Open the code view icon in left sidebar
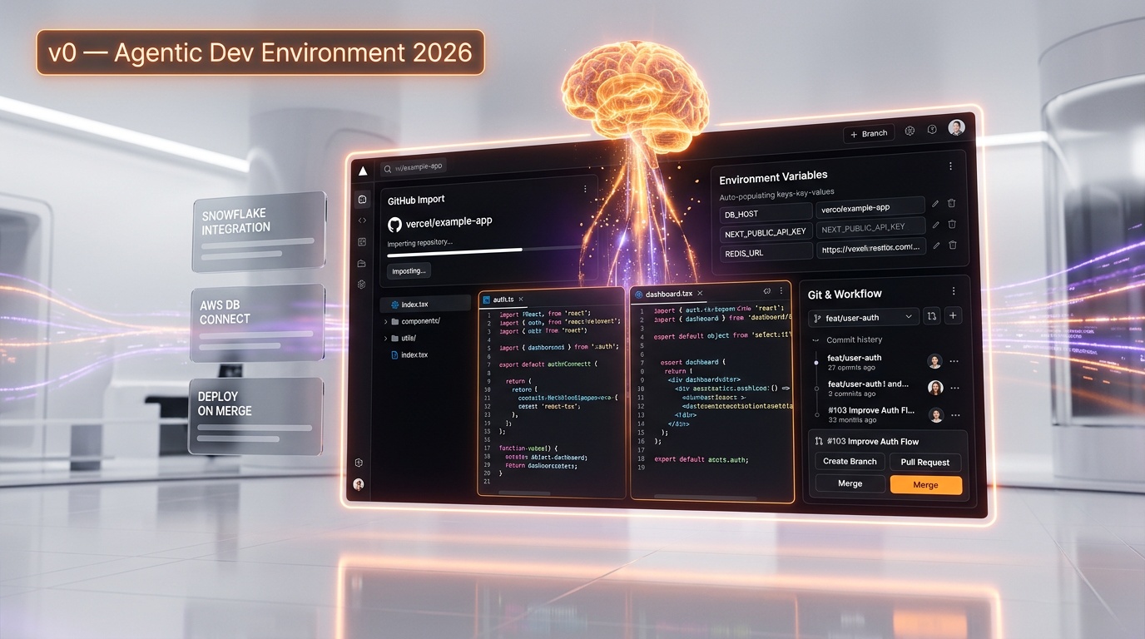Image resolution: width=1145 pixels, height=639 pixels. click(x=362, y=220)
